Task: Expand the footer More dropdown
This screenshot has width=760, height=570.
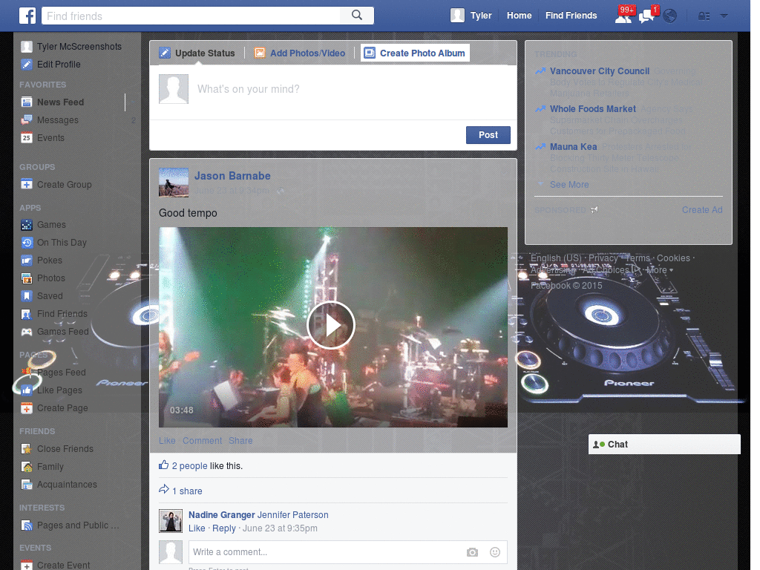Action: click(660, 270)
